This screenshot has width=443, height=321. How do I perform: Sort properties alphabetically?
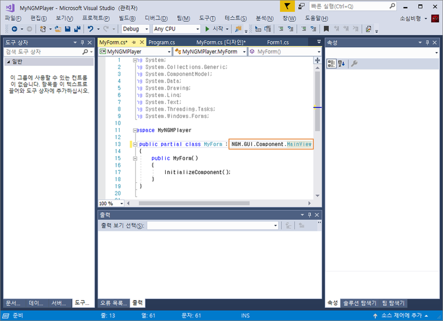pyautogui.click(x=341, y=64)
